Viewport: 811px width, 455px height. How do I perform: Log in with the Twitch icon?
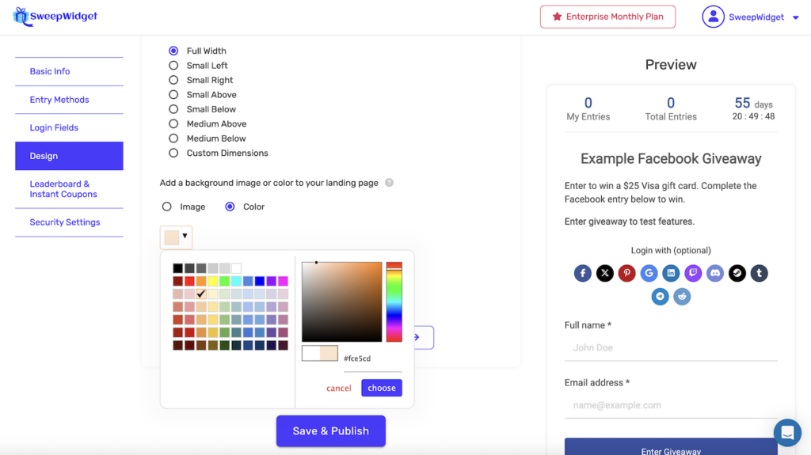point(693,274)
